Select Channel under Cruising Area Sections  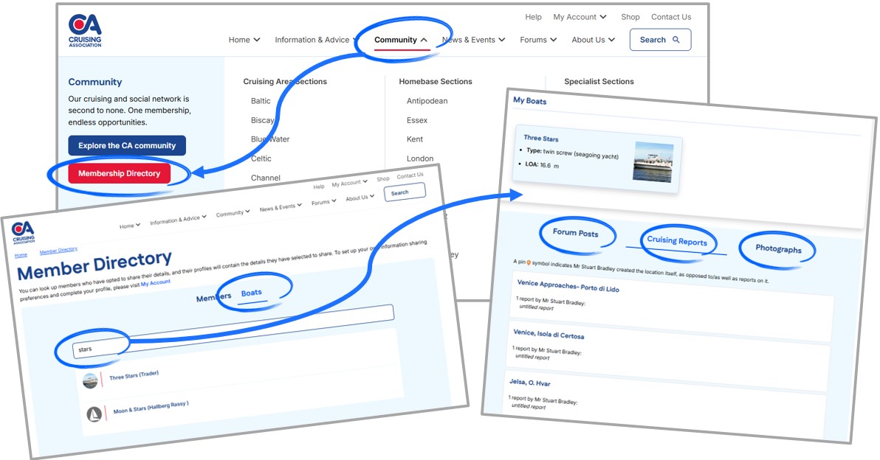pos(266,178)
